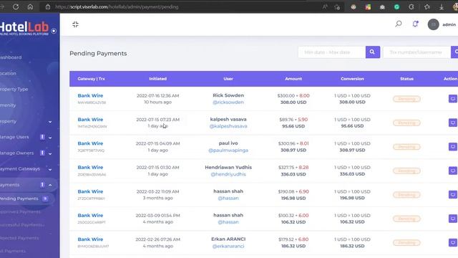Open the admin user menu

coord(449,24)
